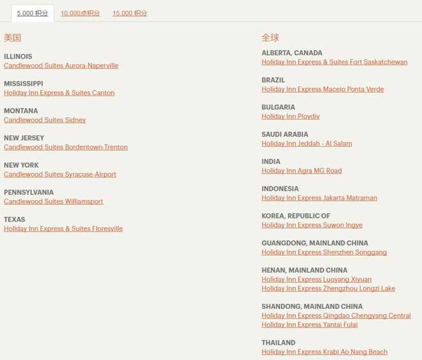Click the PENNSYLVANIA label
The image size is (422, 360).
[x=29, y=192]
